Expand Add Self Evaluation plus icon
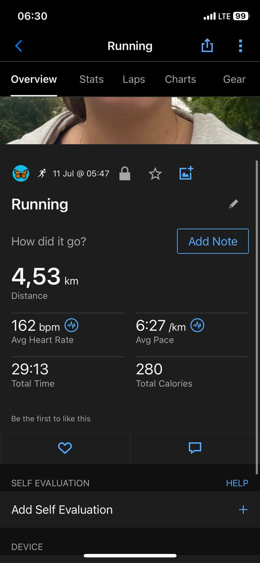The width and height of the screenshot is (260, 563). point(243,510)
